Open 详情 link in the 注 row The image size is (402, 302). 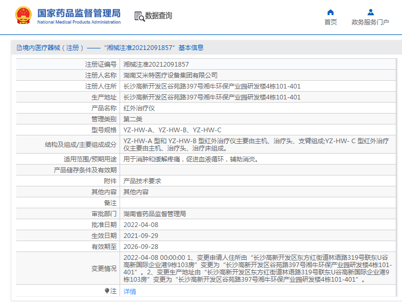(x=129, y=291)
